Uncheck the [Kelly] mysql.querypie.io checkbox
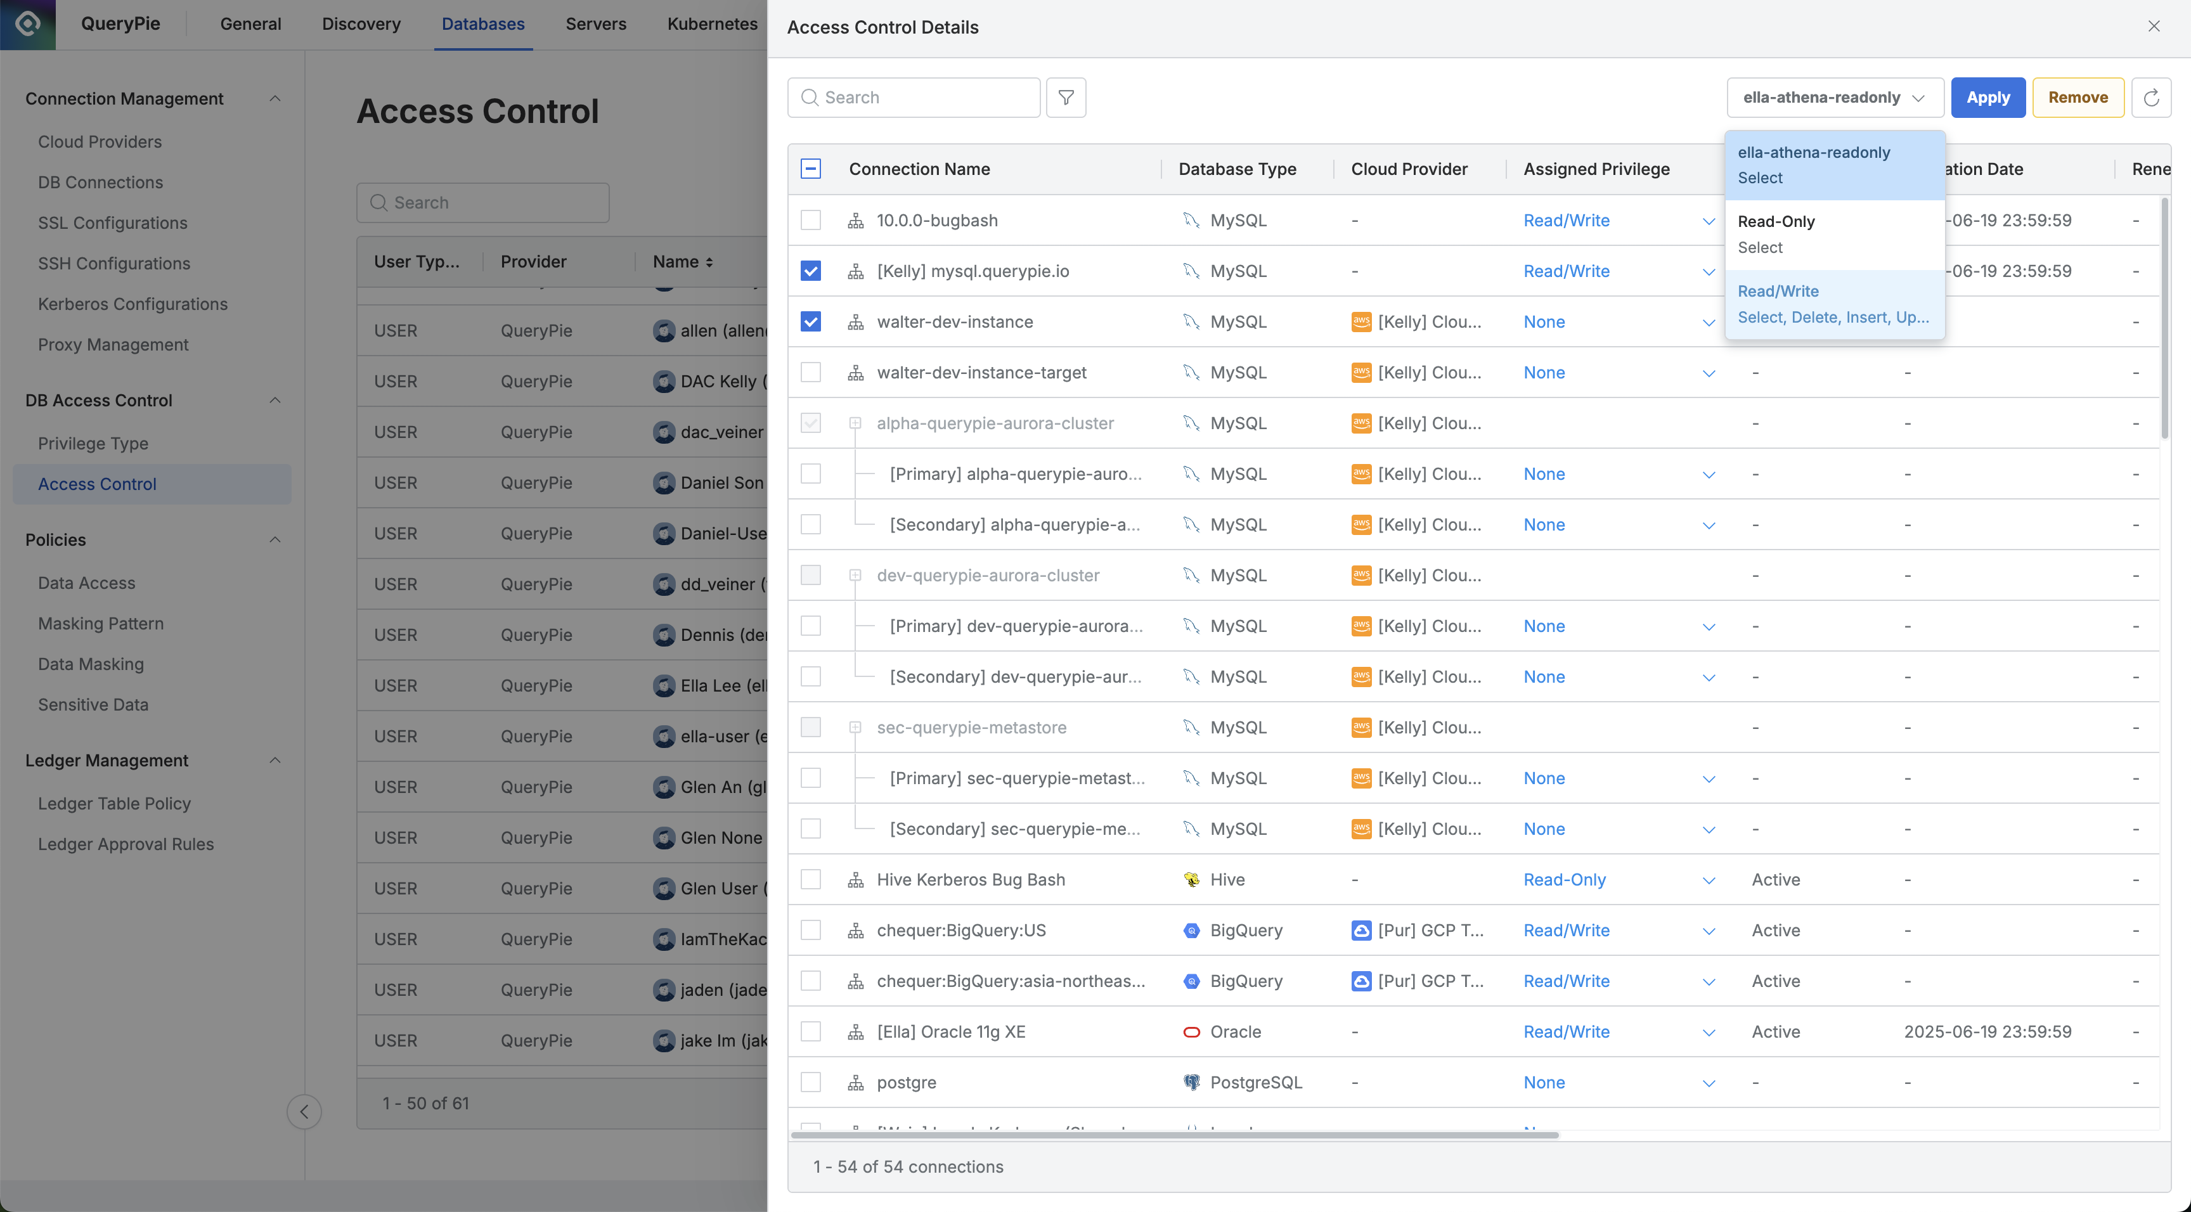The width and height of the screenshot is (2191, 1212). point(811,271)
